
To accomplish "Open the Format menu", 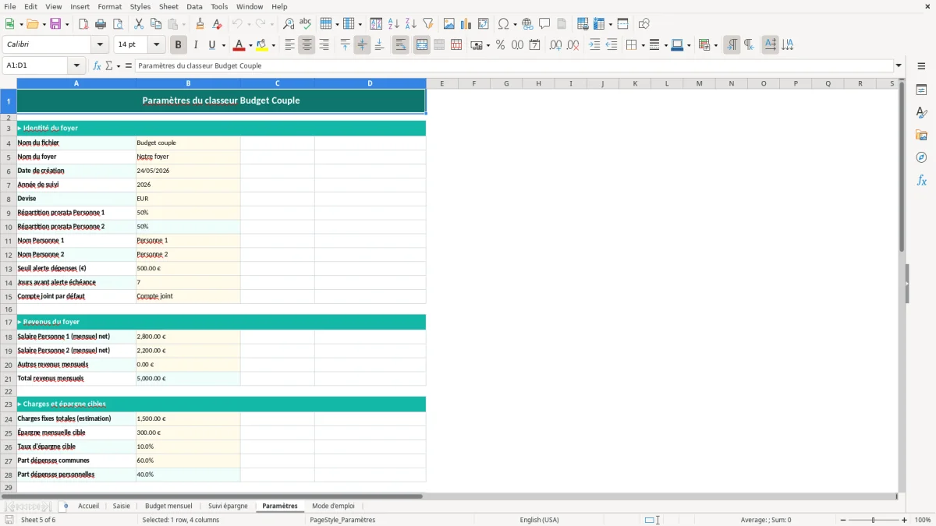I will click(109, 6).
